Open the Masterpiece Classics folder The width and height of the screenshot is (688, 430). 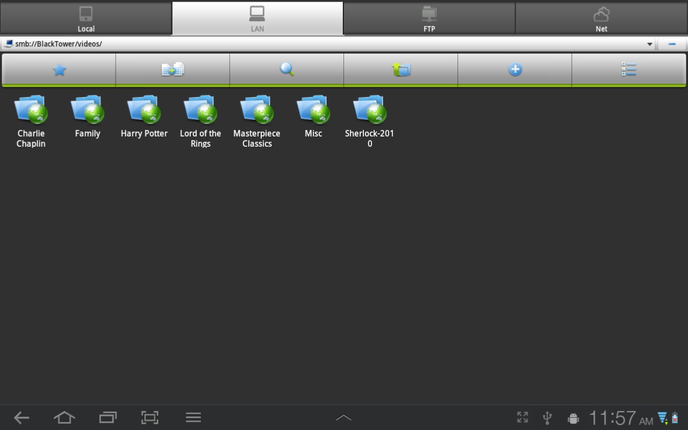pyautogui.click(x=257, y=121)
